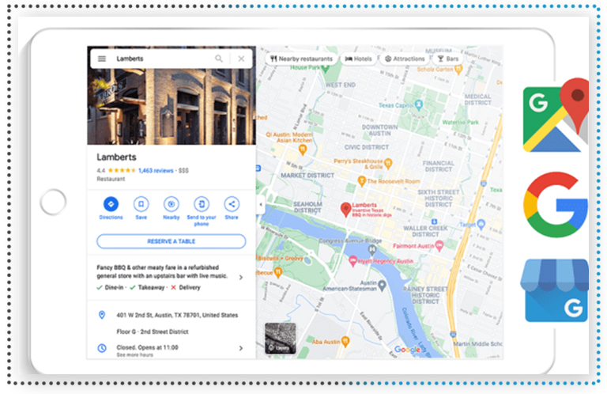Click Perry's Steakhouse & Grille marker

point(388,163)
